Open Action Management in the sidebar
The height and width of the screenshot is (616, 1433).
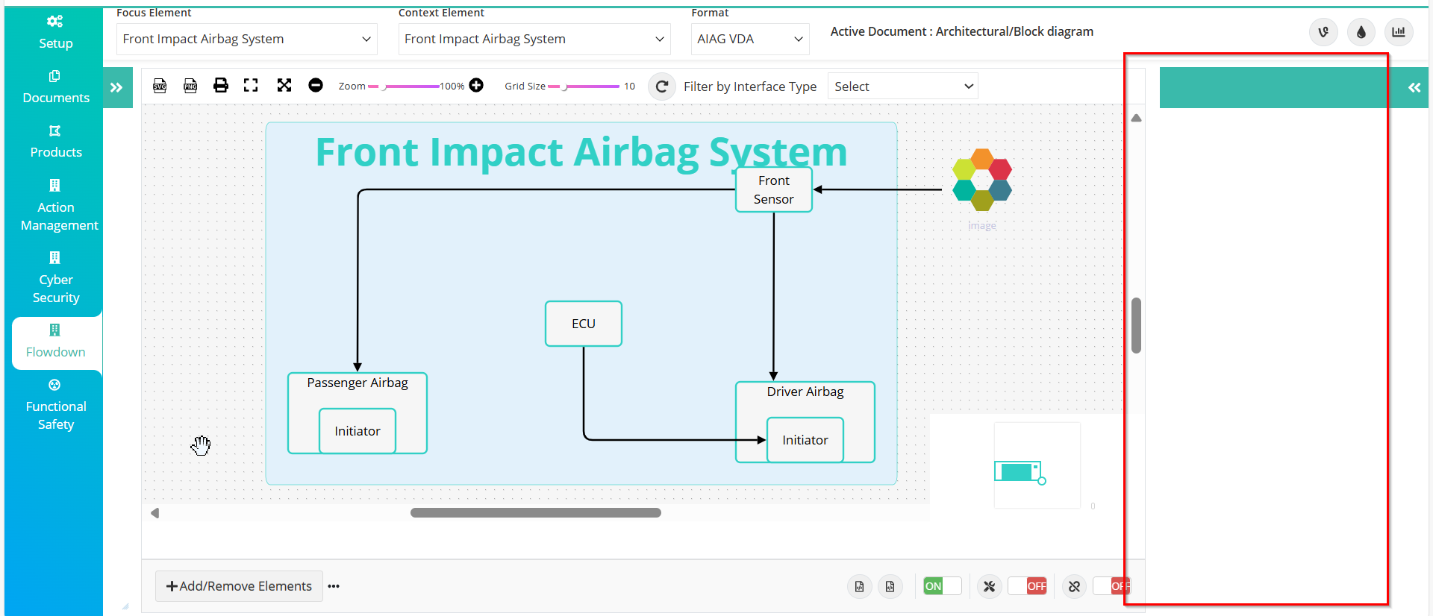pyautogui.click(x=59, y=206)
